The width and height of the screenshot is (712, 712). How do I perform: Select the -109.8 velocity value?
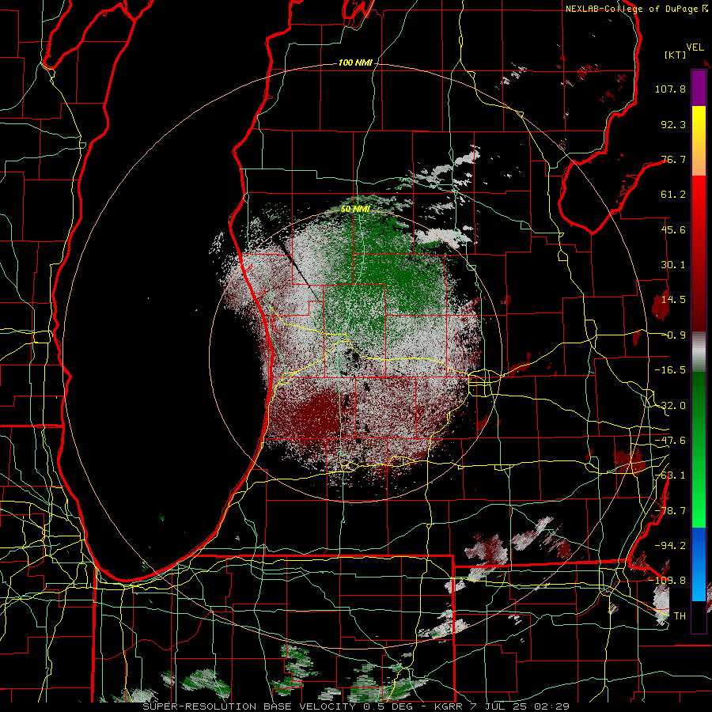coord(667,581)
